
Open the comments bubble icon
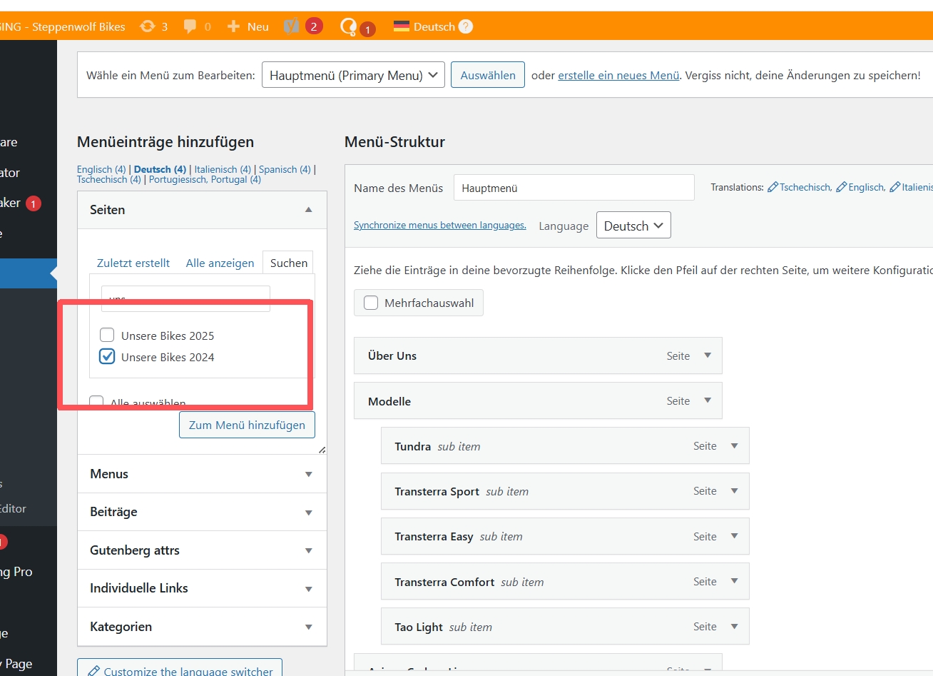tap(190, 26)
